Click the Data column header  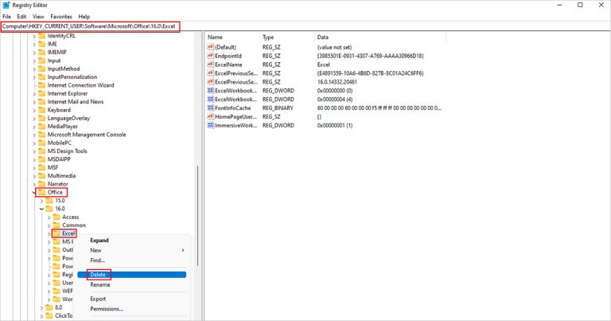[322, 37]
